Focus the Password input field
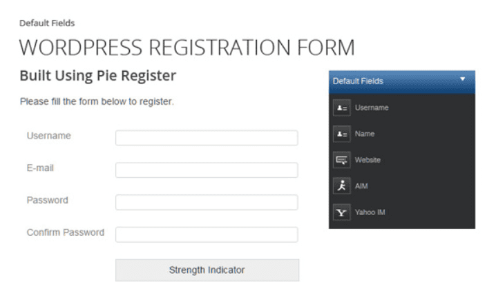 [x=207, y=202]
